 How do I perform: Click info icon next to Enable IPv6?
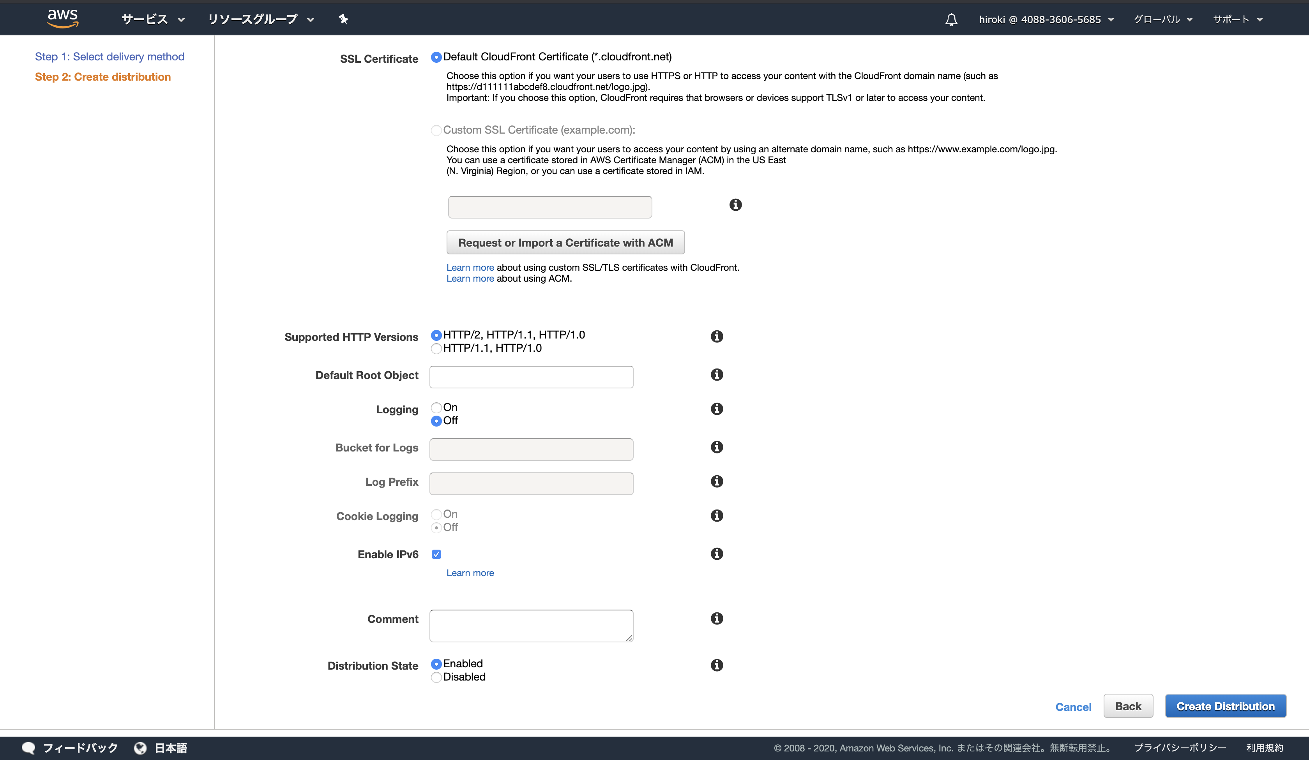click(716, 554)
